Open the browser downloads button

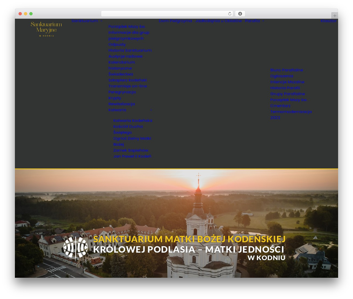coord(240,14)
